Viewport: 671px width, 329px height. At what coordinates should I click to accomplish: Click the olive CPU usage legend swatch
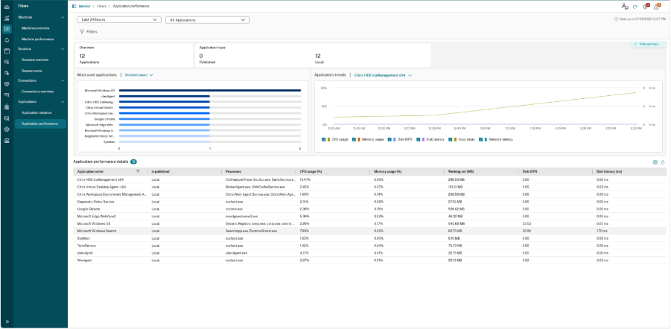tap(328, 139)
